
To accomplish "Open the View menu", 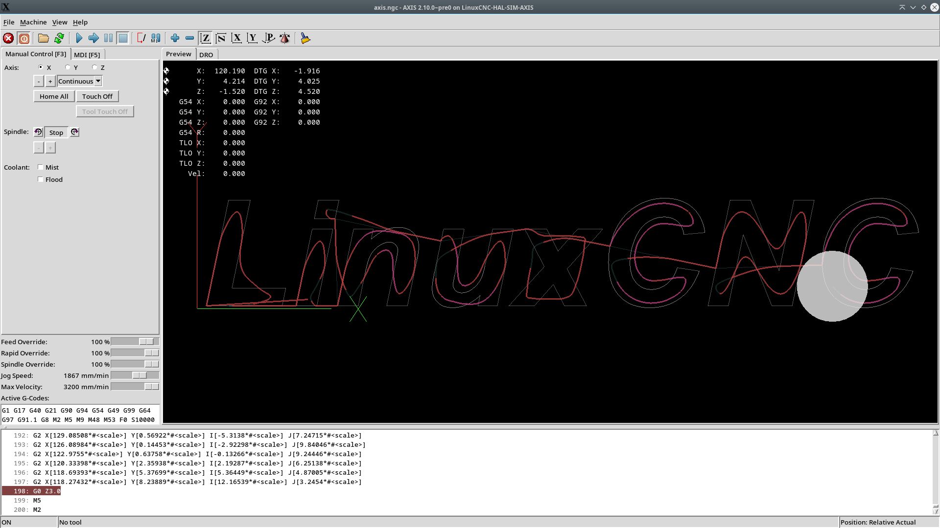I will tap(60, 22).
